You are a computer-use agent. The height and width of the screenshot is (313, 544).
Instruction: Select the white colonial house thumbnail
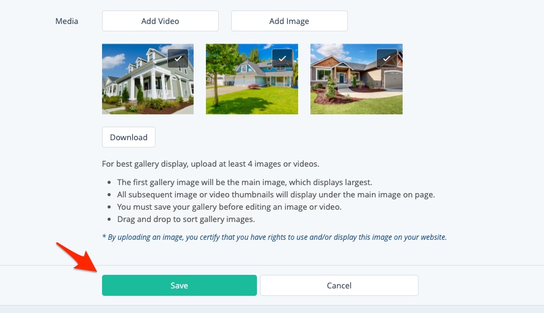pyautogui.click(x=148, y=79)
